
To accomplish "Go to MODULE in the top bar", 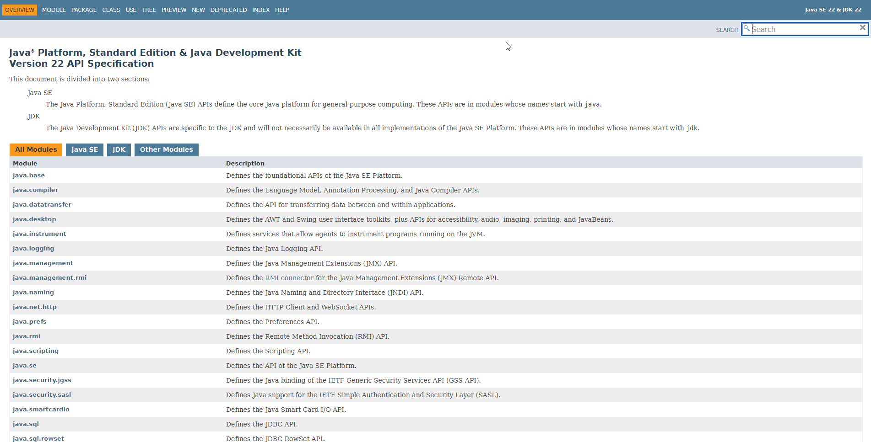I will [54, 10].
